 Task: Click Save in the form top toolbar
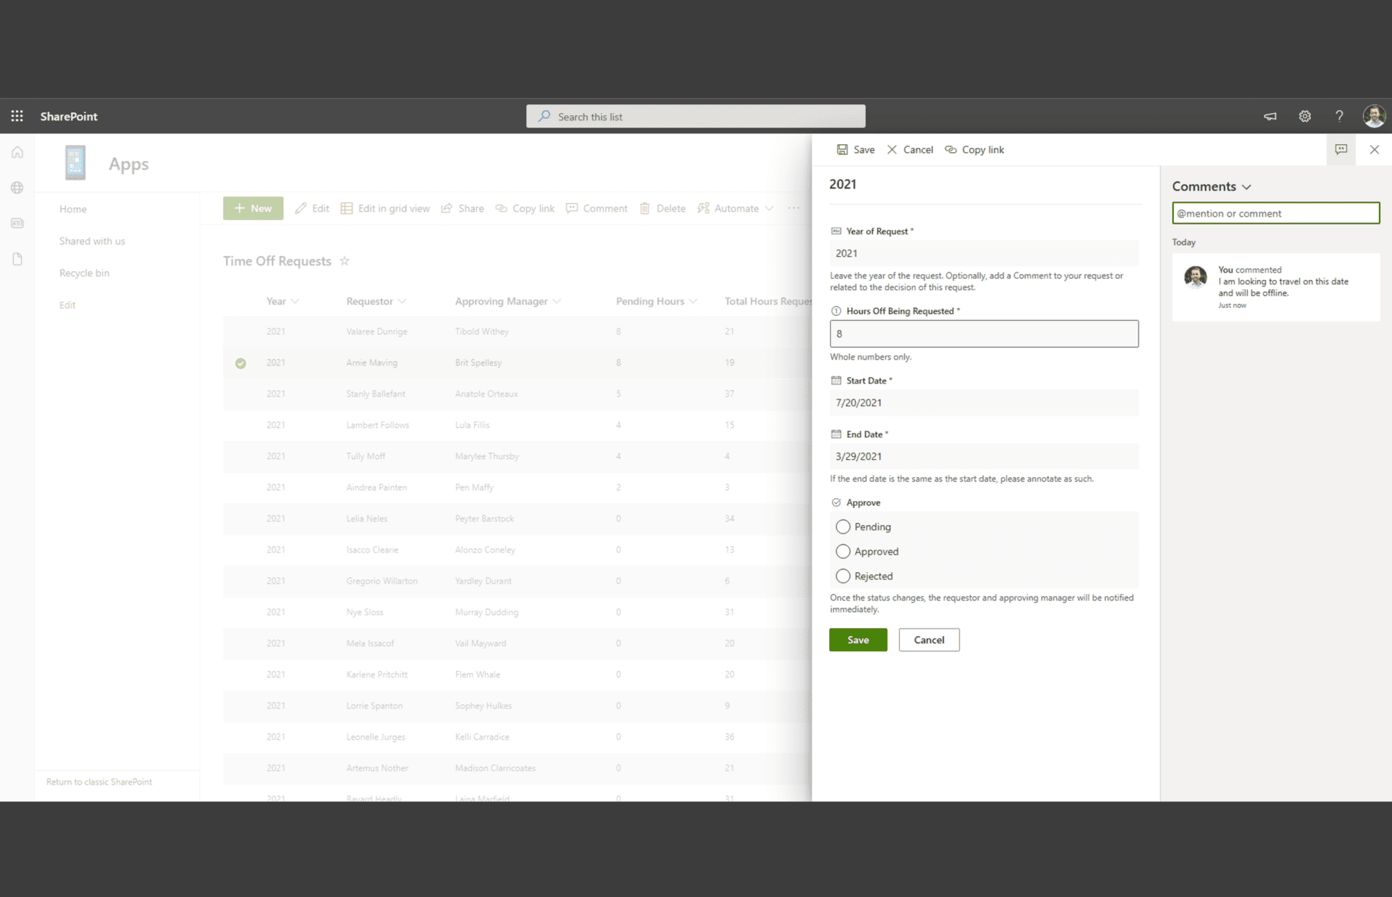point(855,149)
